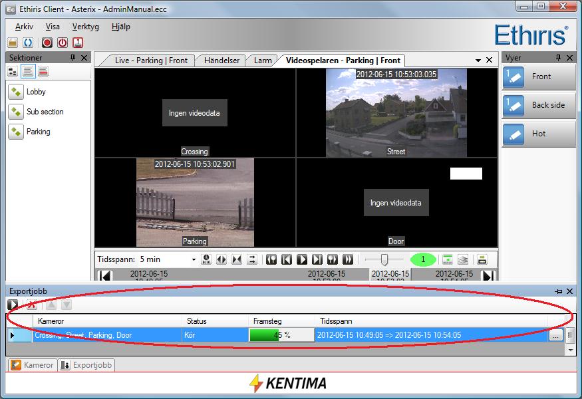The width and height of the screenshot is (582, 399).
Task: Start video playback
Action: pyautogui.click(x=302, y=259)
